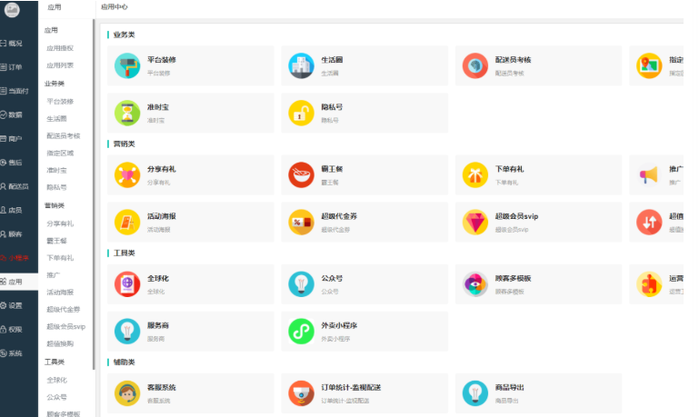The height and width of the screenshot is (417, 699).
Task: Open the 超级代金券 coupon icon
Action: pyautogui.click(x=301, y=222)
